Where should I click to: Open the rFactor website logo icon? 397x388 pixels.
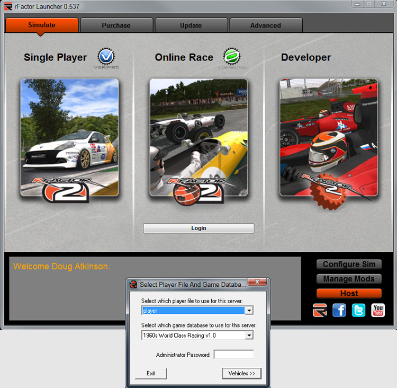(x=320, y=310)
